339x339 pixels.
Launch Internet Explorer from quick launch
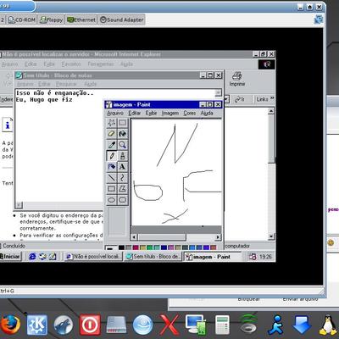(32, 257)
